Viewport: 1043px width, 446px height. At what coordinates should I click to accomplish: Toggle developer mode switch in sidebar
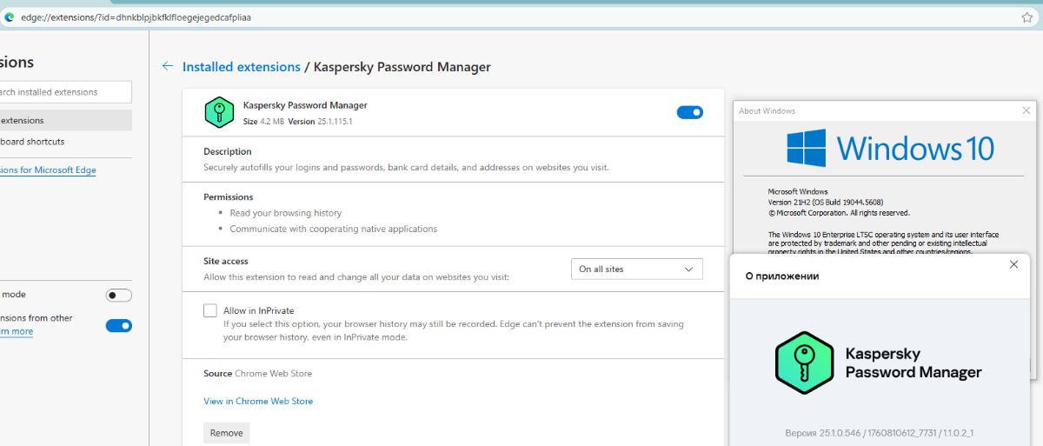point(118,296)
